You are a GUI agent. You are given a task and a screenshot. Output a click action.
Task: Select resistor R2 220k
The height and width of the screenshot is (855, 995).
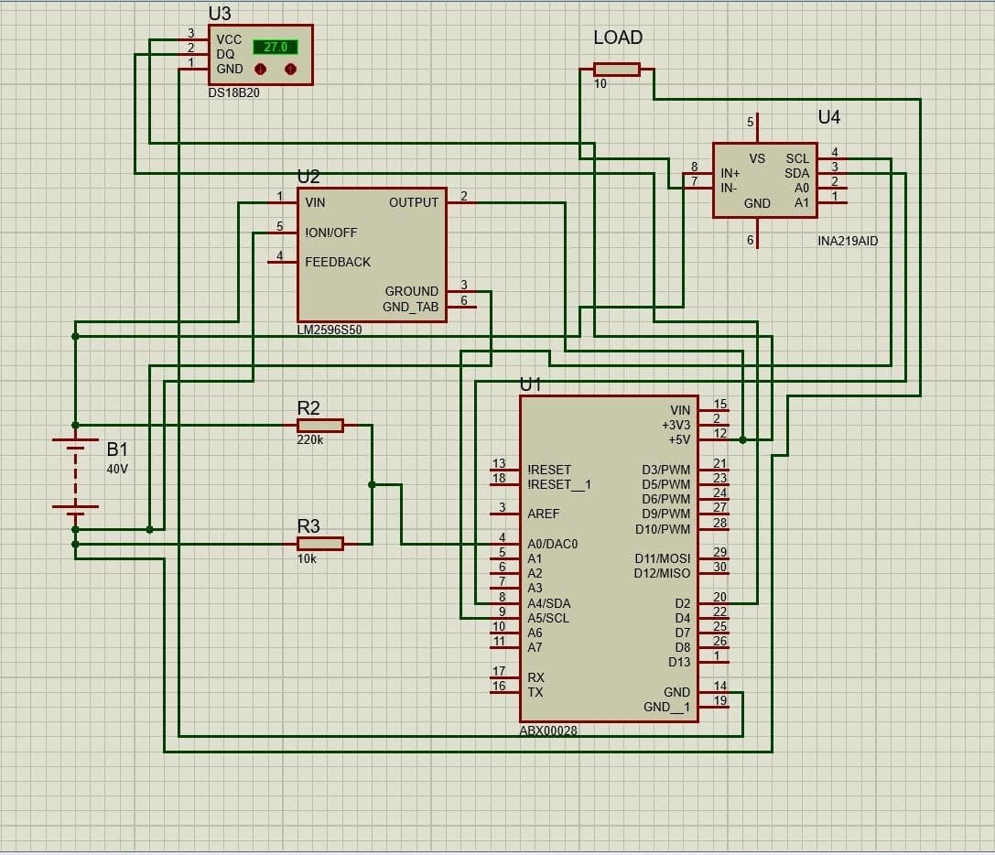(x=320, y=426)
